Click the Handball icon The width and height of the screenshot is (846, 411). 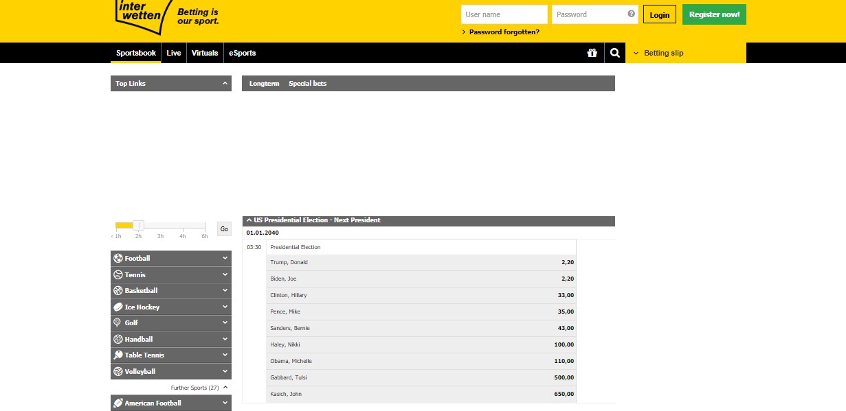point(118,339)
